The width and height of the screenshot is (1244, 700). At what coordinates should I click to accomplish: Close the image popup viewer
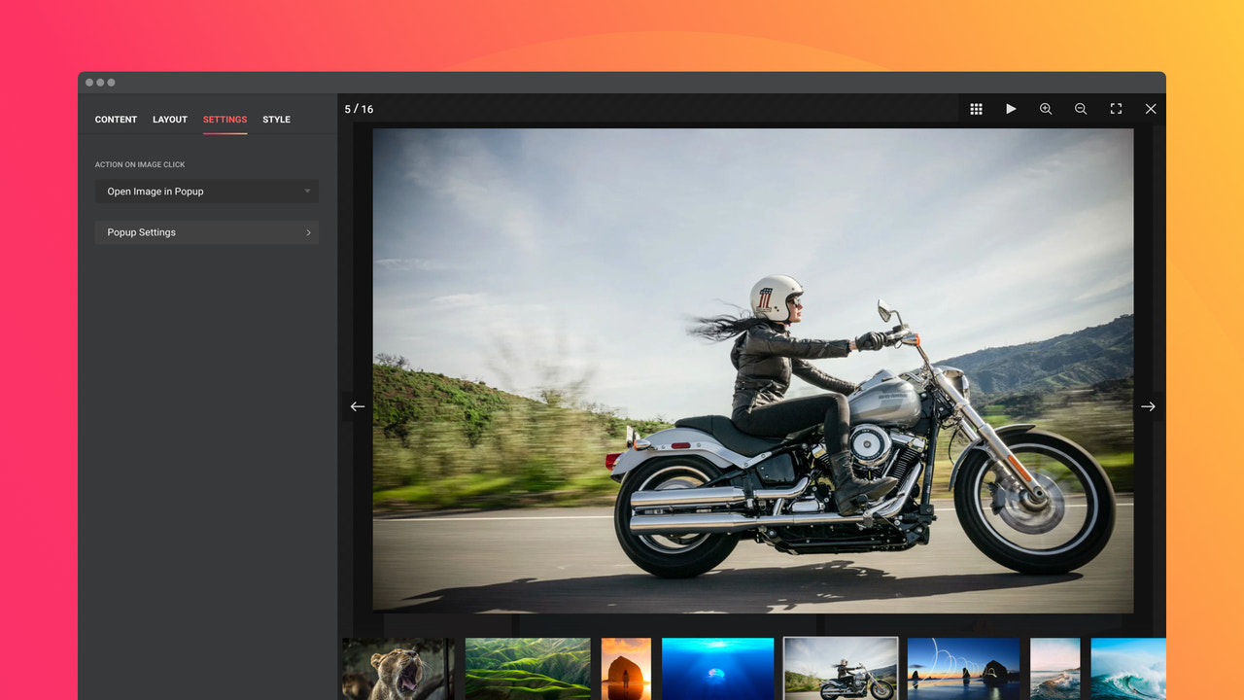(1151, 109)
